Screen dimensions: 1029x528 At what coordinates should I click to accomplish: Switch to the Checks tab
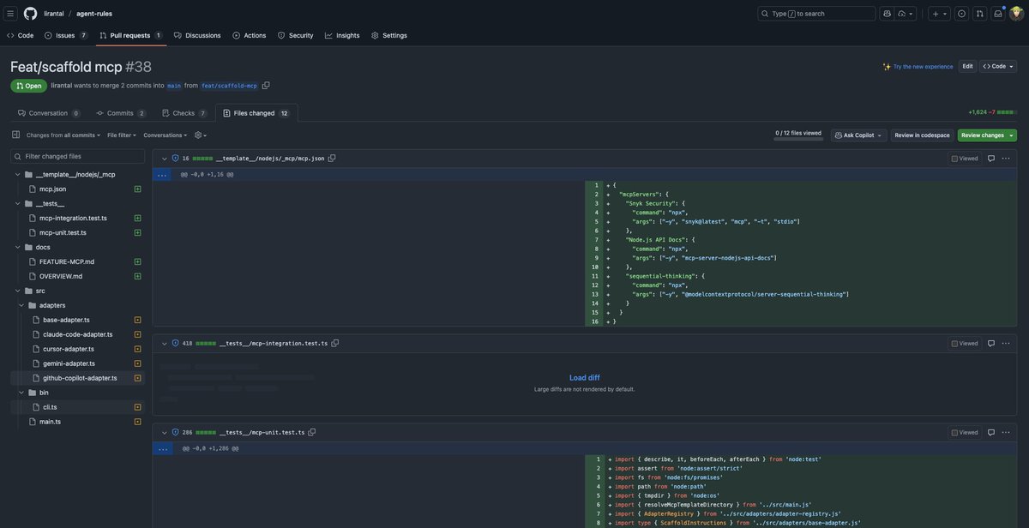(x=184, y=113)
